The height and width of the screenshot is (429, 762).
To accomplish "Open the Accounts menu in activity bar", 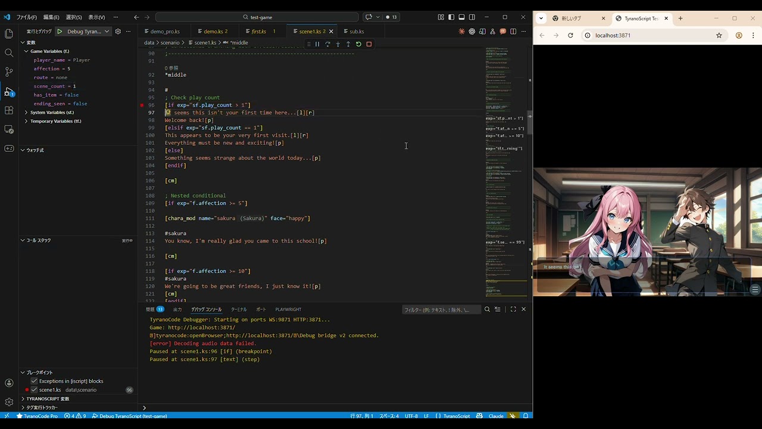I will coord(9,383).
